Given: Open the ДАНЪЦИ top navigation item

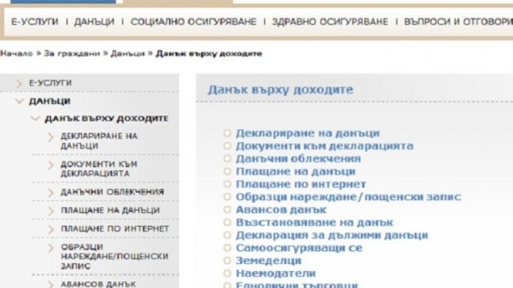Looking at the screenshot, I should point(94,22).
